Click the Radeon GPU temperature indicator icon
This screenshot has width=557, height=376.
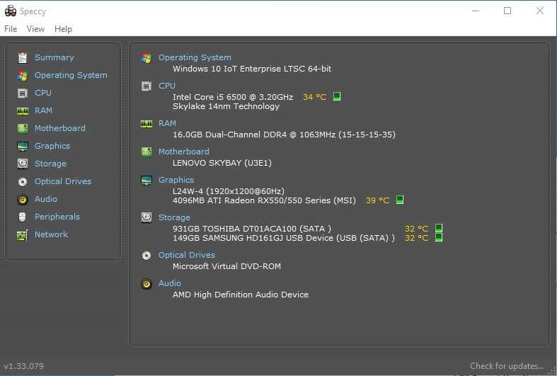click(400, 200)
